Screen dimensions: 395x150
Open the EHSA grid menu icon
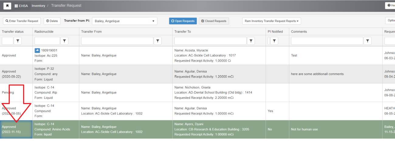pyautogui.click(x=16, y=6)
